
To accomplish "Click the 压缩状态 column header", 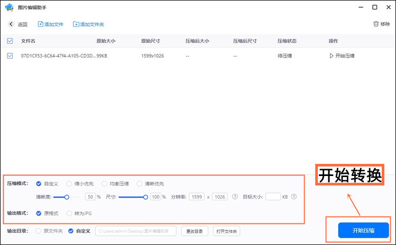I will tap(287, 41).
